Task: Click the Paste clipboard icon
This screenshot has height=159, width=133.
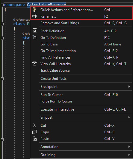Action: [34, 138]
